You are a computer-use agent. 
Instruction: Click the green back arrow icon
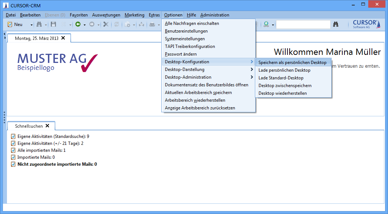coord(78,25)
